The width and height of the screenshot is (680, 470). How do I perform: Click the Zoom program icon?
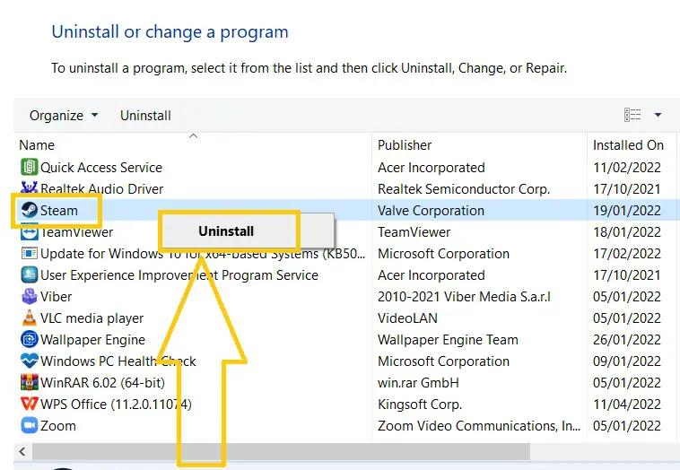pos(29,425)
